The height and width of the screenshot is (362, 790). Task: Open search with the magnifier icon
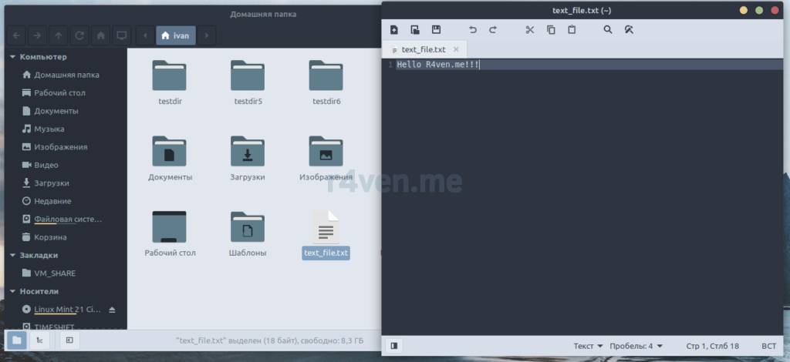(x=608, y=30)
